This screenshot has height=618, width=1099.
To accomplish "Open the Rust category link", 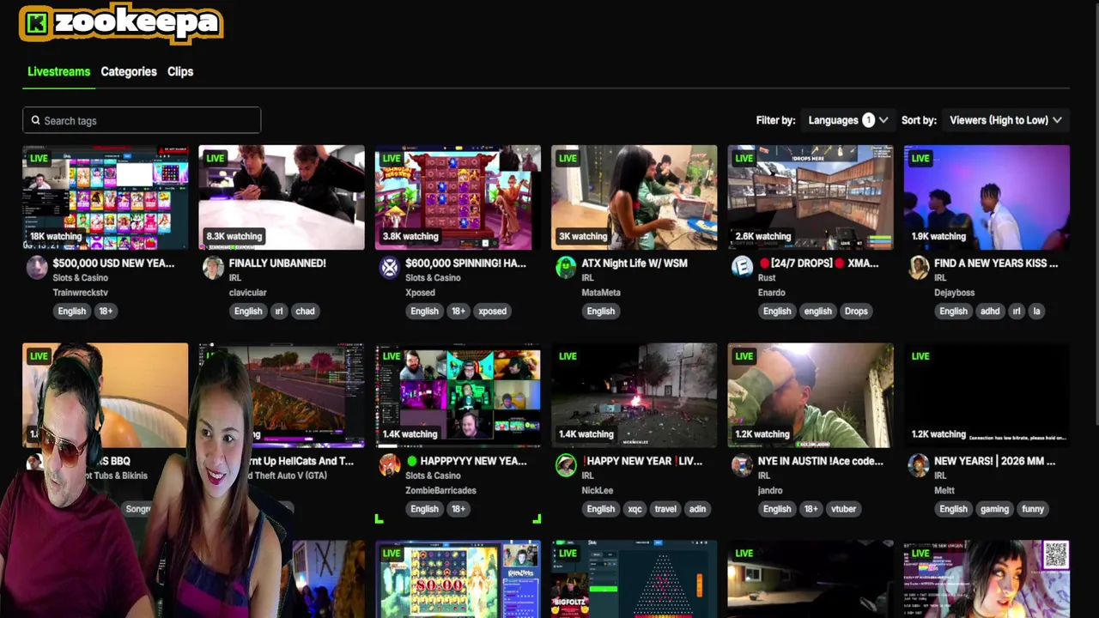I will (x=767, y=278).
